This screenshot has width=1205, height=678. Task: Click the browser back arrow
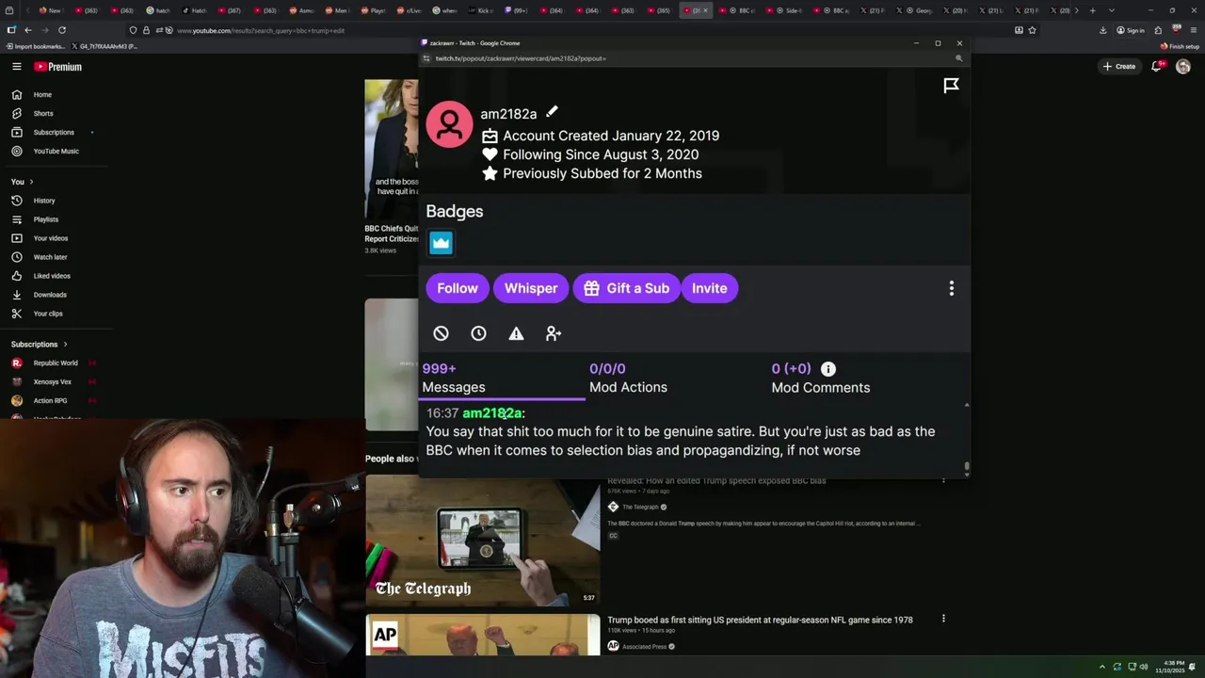[28, 30]
